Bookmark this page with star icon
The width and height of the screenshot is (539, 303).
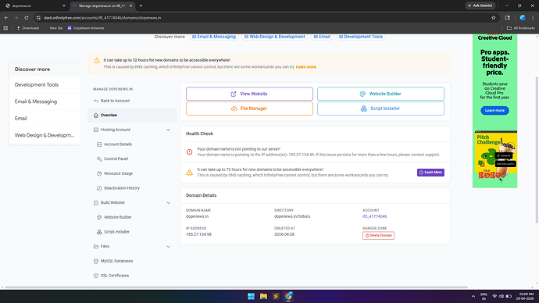494,17
